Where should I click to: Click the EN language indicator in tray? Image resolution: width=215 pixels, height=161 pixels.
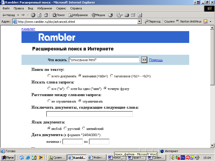(x=182, y=158)
